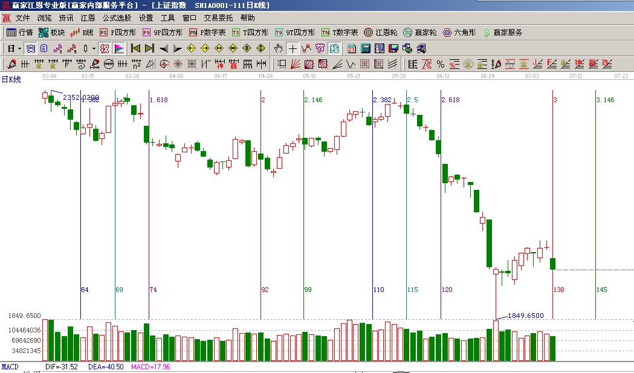This screenshot has width=634, height=373.
Task: Open the 交易委托 menu
Action: [x=218, y=18]
